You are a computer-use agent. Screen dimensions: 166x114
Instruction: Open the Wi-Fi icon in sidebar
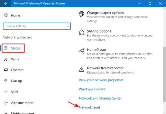[6, 59]
